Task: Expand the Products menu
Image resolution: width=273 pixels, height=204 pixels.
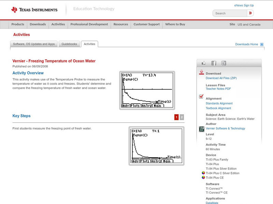Action: coord(18,25)
